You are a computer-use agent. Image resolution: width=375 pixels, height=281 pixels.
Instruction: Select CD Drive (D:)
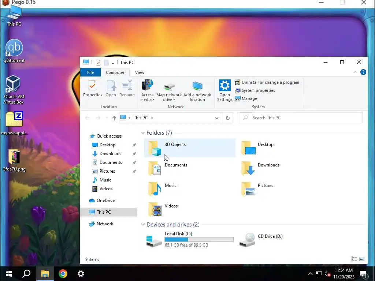point(282,239)
